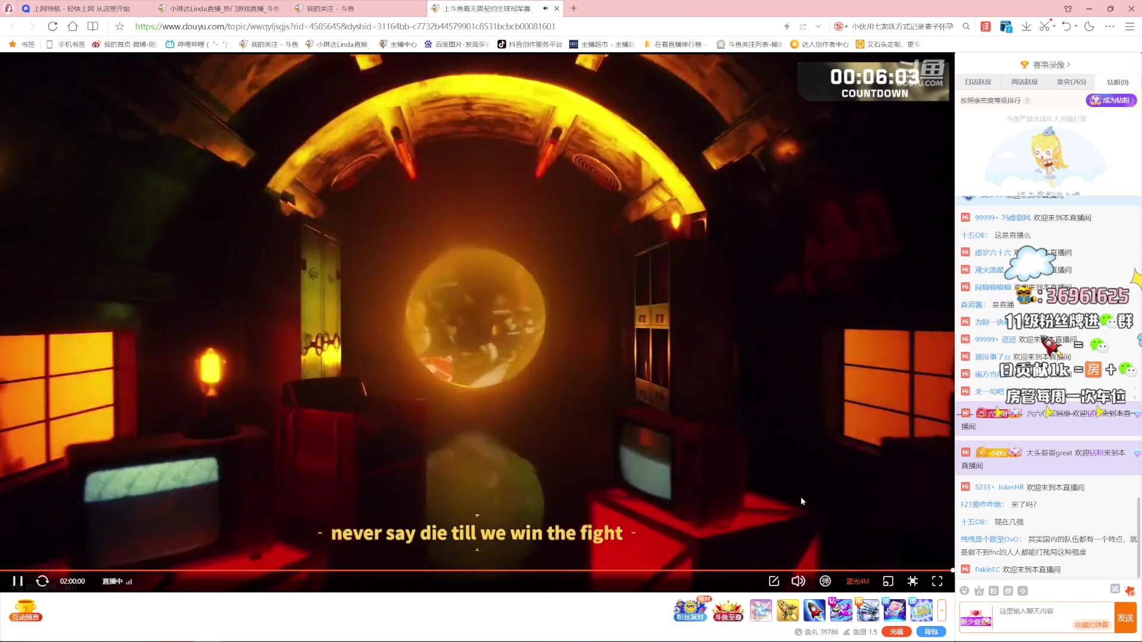Image resolution: width=1142 pixels, height=642 pixels.
Task: Open the 互动预言 prediction trophy
Action: pyautogui.click(x=26, y=610)
